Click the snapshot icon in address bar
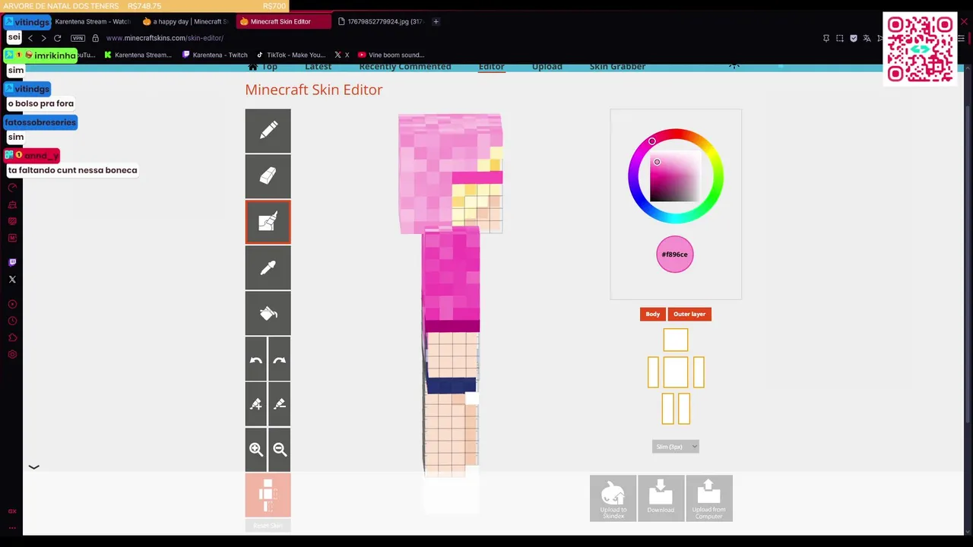Viewport: 973px width, 547px height. pyautogui.click(x=840, y=38)
